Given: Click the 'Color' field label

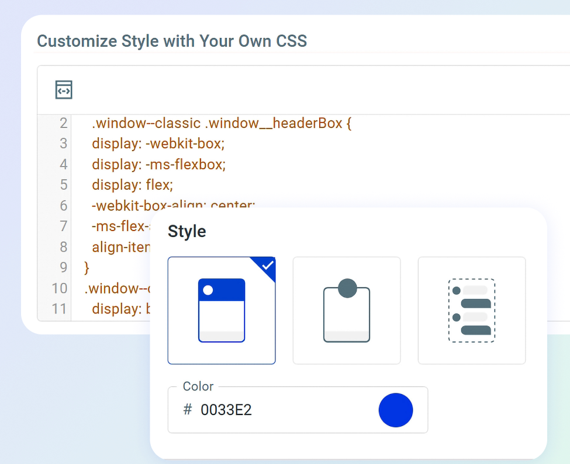Looking at the screenshot, I should click(198, 386).
